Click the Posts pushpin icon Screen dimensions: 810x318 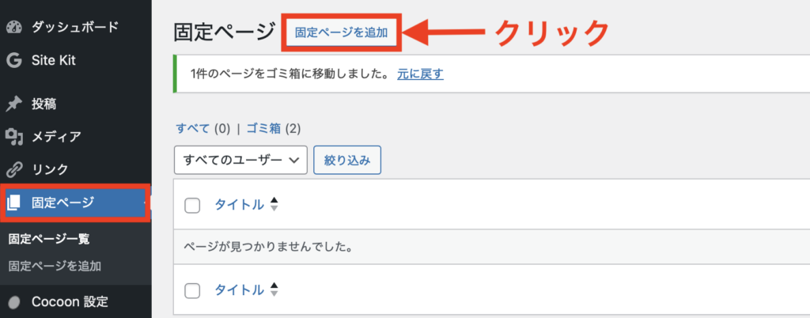coord(13,104)
